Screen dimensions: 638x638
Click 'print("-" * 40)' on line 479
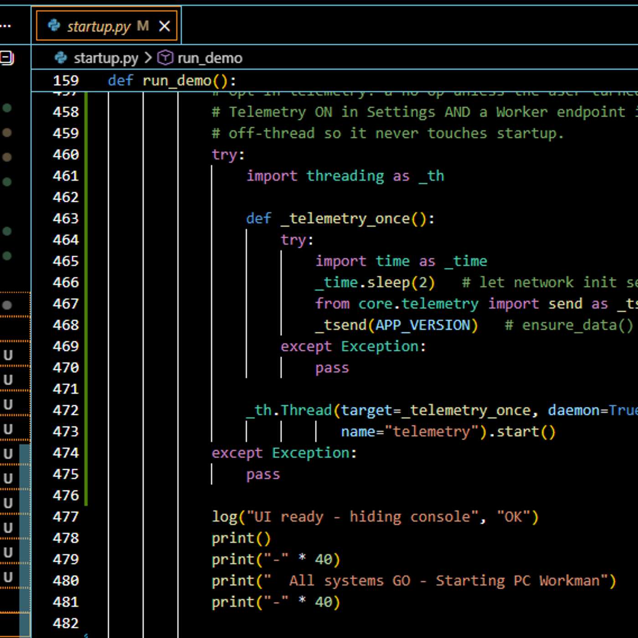click(x=276, y=560)
